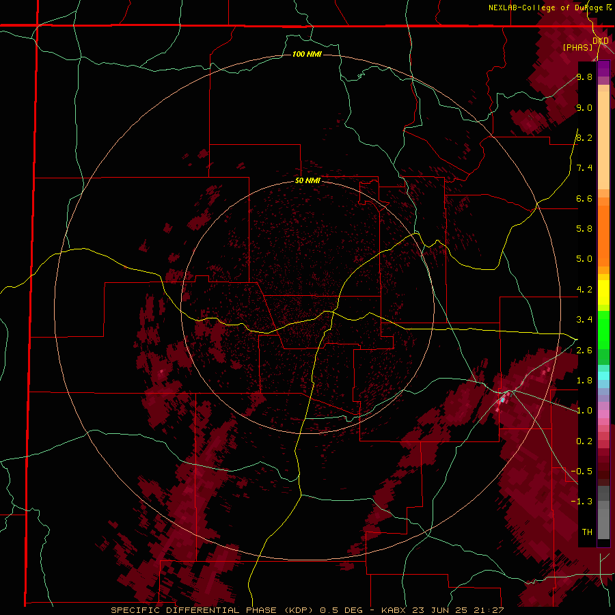
Task: Pick the purple band at top of color bar
Action: pos(603,68)
